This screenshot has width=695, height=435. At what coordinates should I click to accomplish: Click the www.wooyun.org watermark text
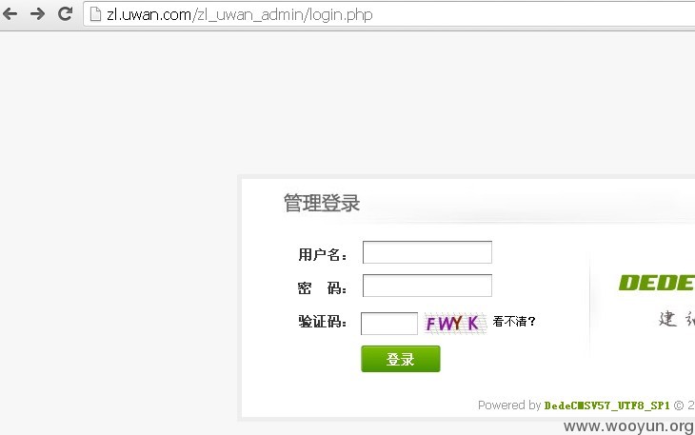click(x=628, y=426)
